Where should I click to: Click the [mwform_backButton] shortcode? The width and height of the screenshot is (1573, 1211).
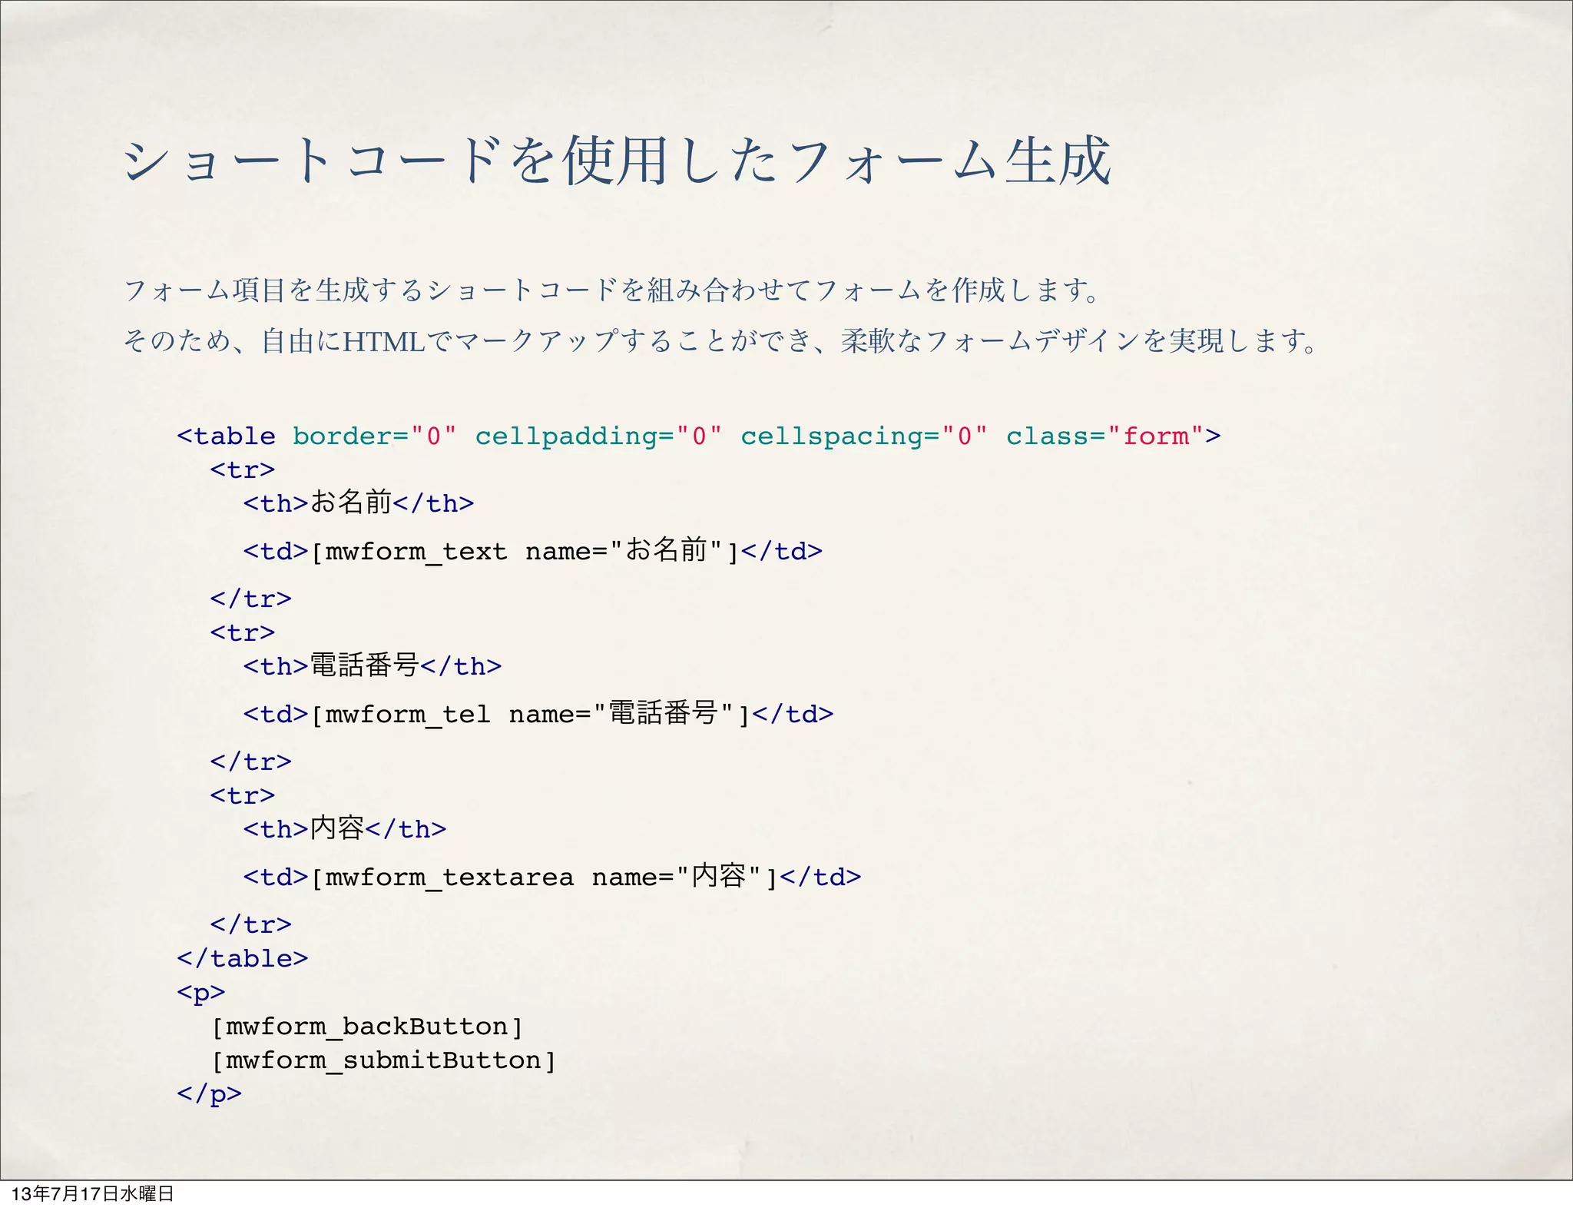[367, 1027]
